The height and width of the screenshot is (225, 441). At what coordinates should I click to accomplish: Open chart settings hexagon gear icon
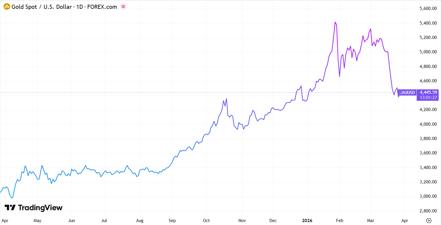coord(429,220)
